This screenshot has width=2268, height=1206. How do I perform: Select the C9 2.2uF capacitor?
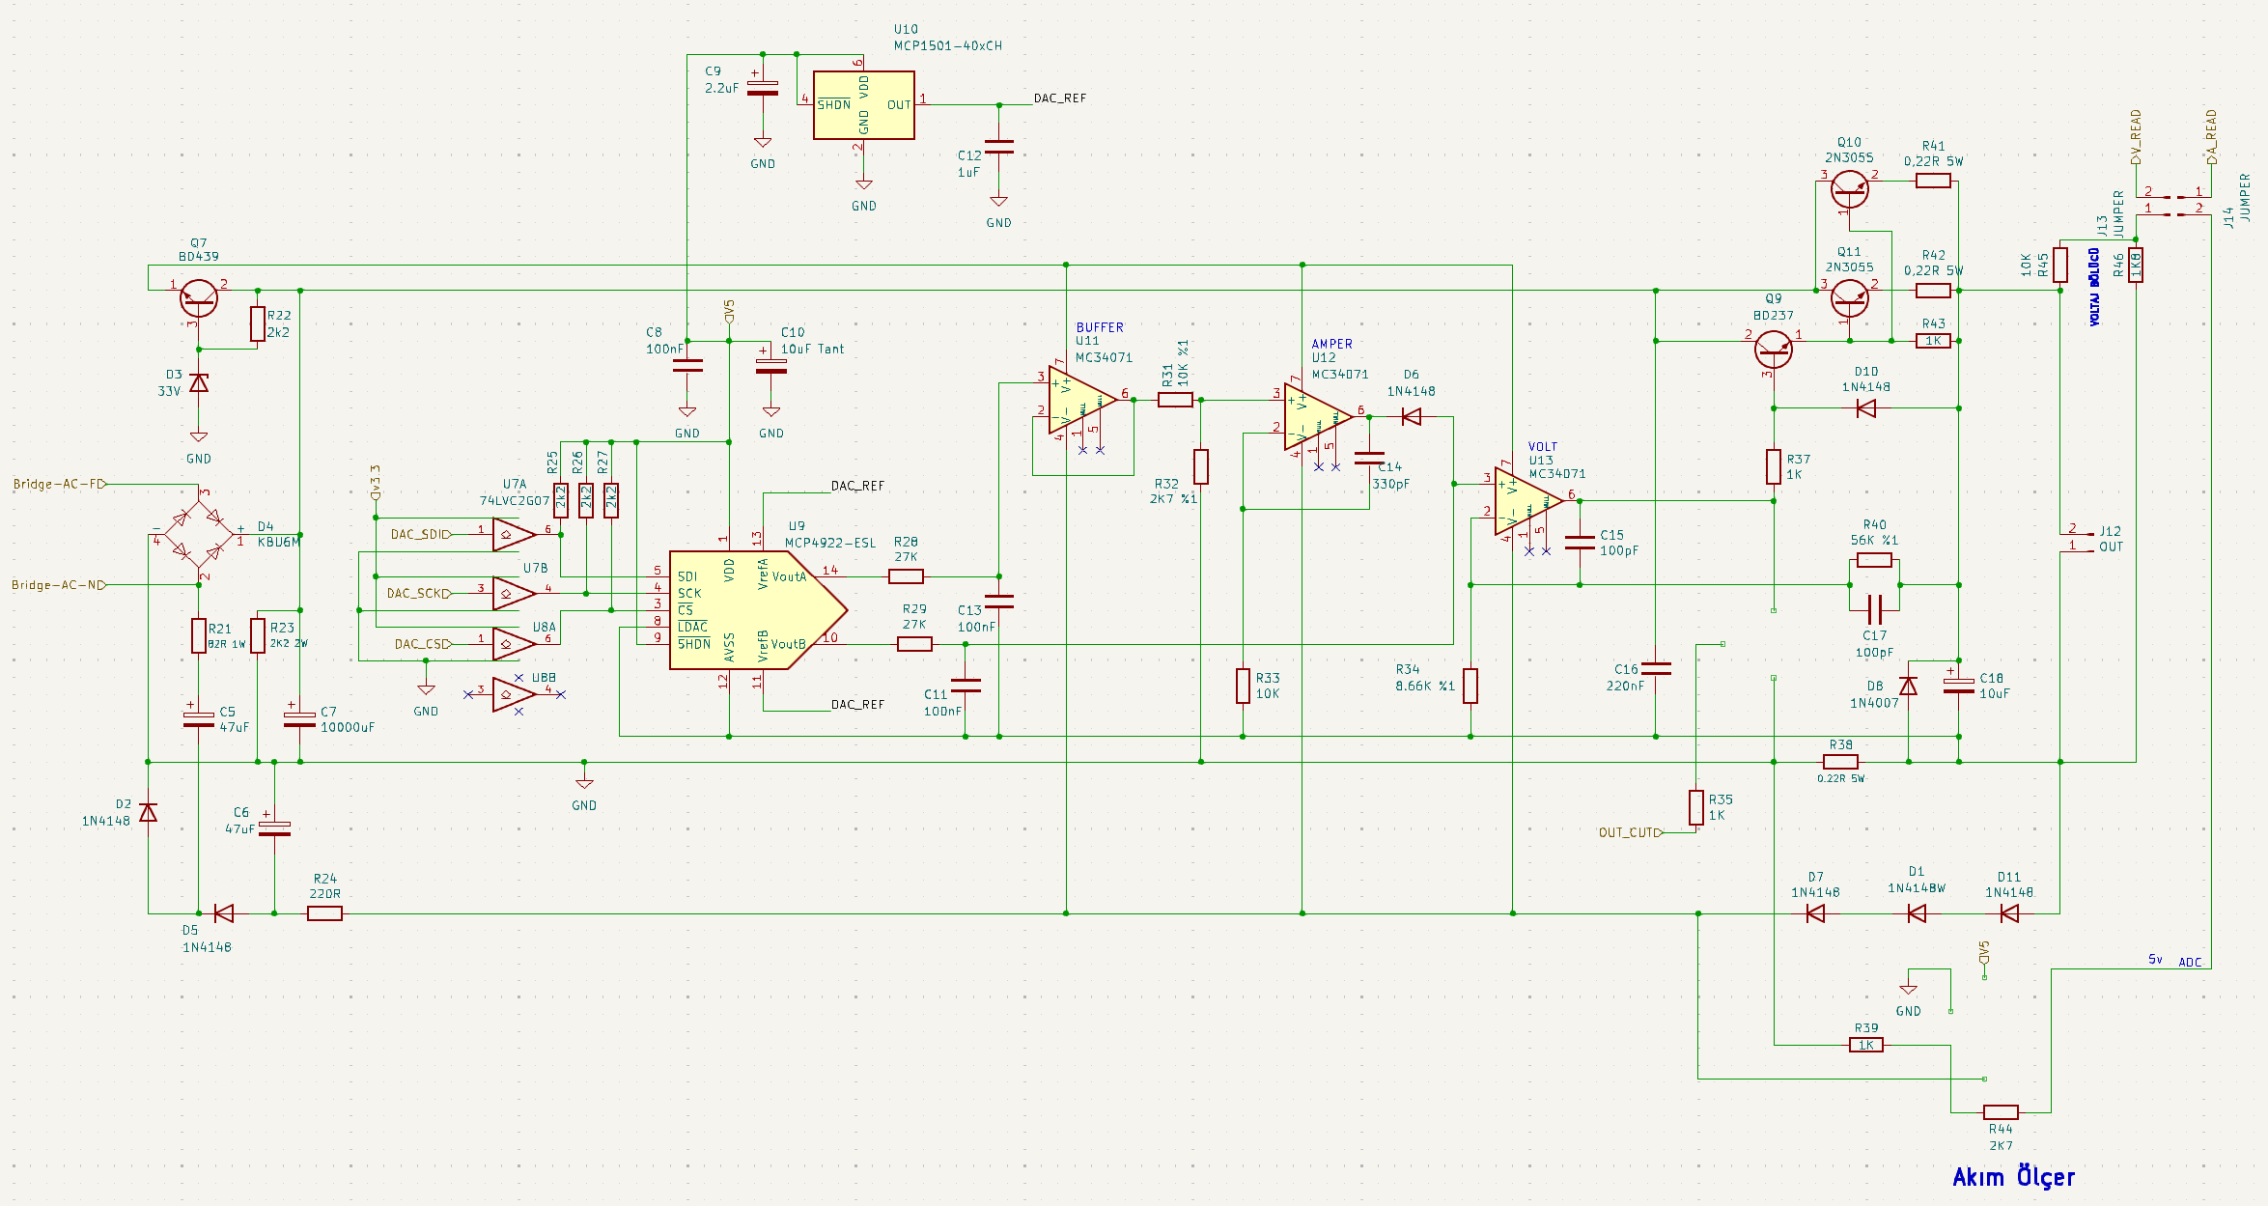click(763, 89)
